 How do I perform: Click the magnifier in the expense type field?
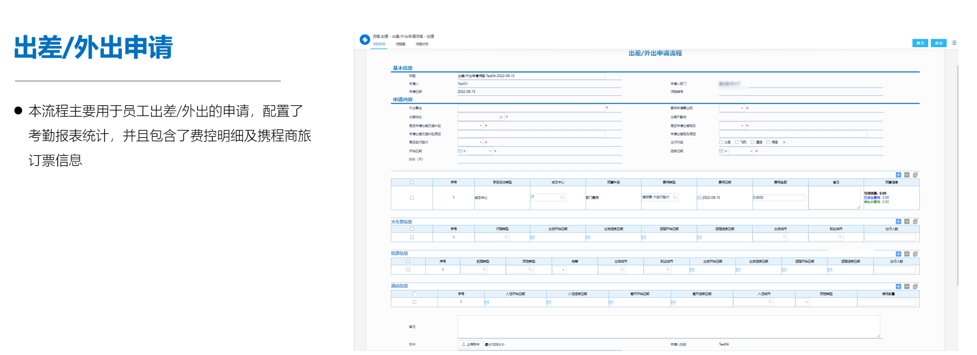pyautogui.click(x=675, y=197)
